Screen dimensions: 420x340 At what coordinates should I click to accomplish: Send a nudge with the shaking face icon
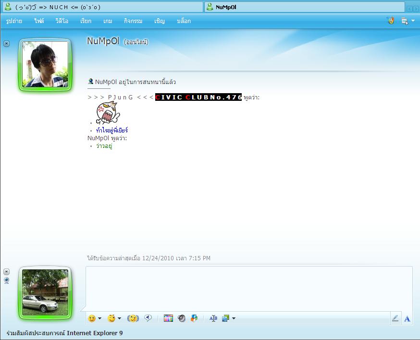click(133, 318)
